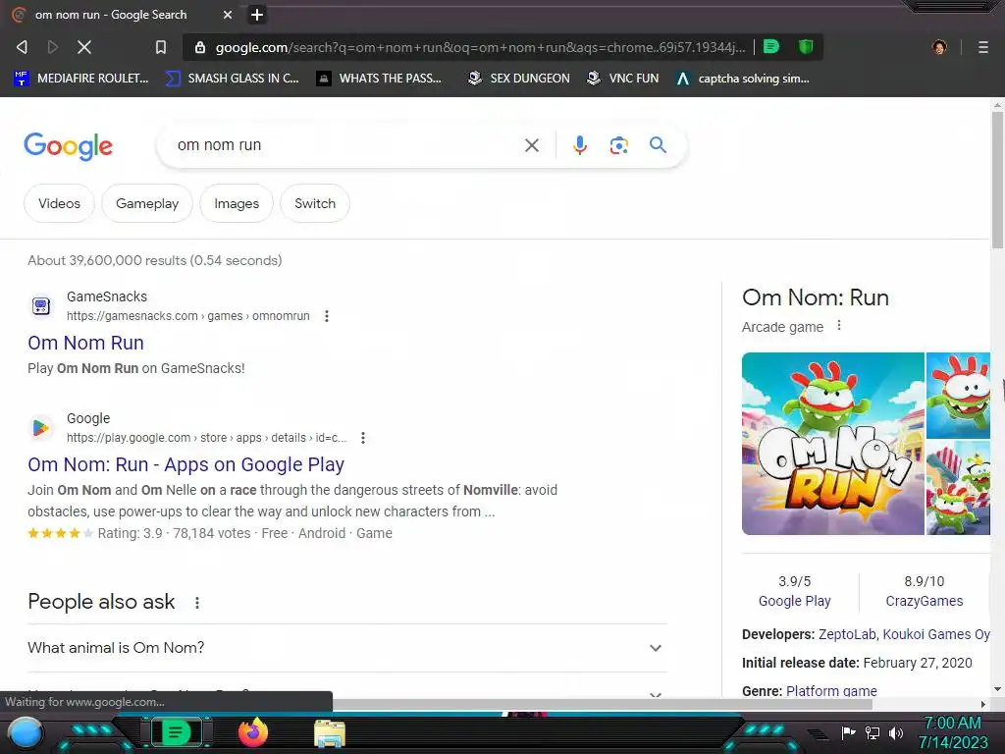Screen dimensions: 1005x754
Task: Click the taskbar clock showing 7:00 AM
Action: pos(952,732)
